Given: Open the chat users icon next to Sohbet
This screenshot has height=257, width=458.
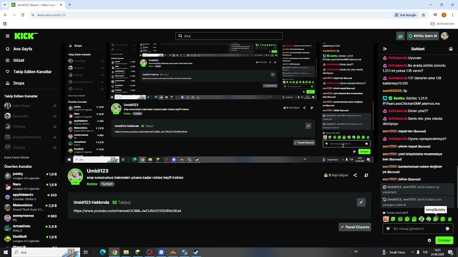Looking at the screenshot, I should 451,49.
